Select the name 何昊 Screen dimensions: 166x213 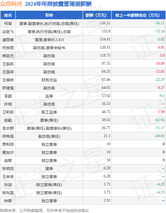(x=8, y=24)
